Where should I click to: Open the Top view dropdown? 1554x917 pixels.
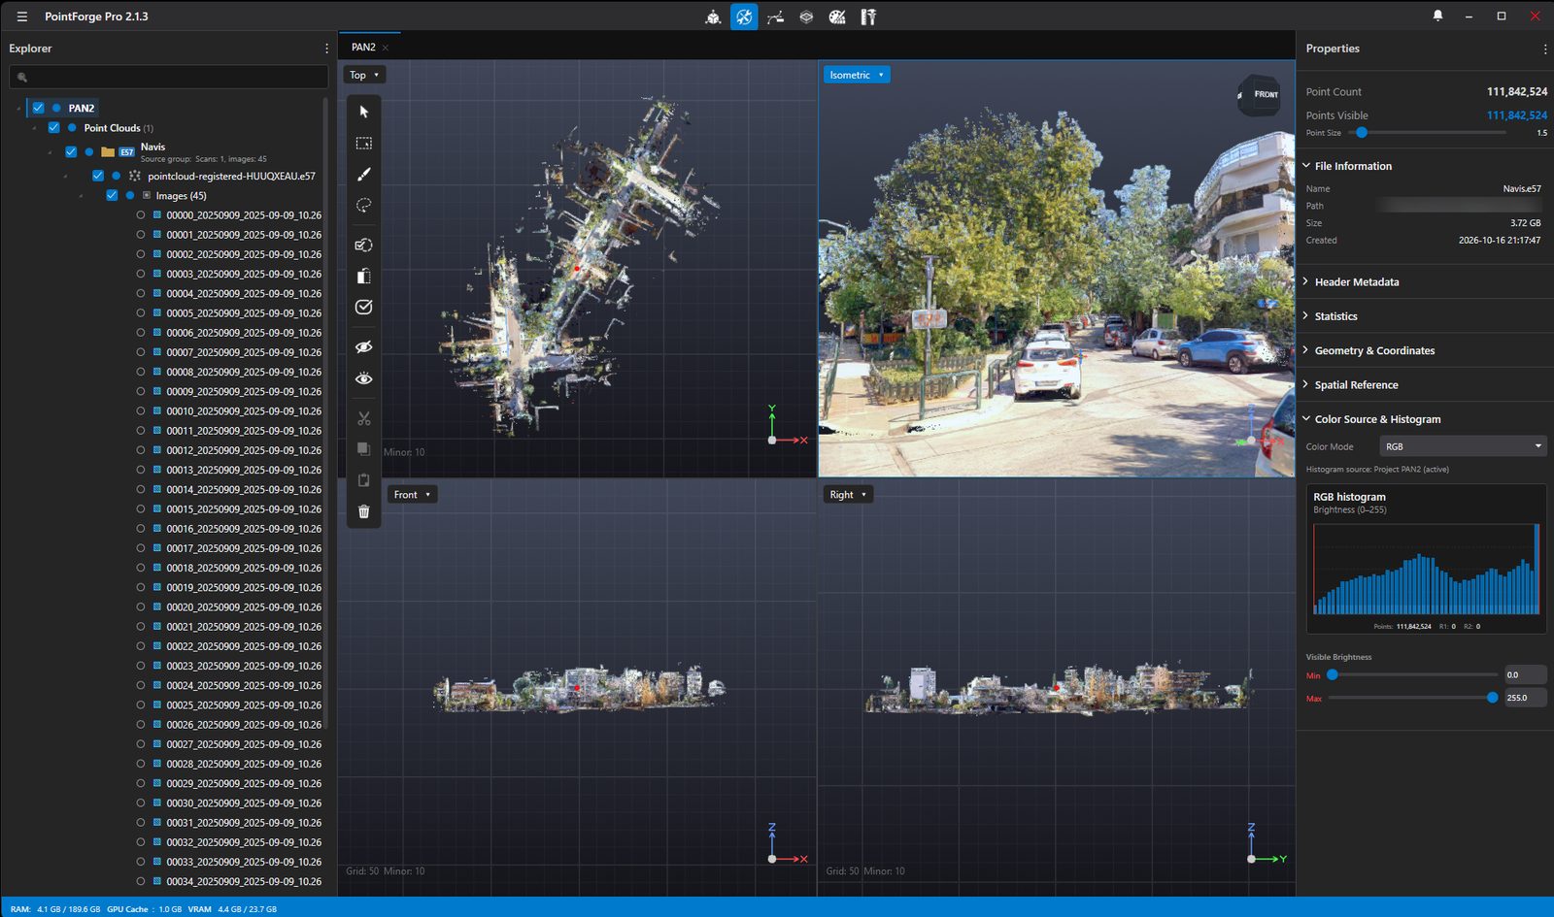tap(364, 75)
